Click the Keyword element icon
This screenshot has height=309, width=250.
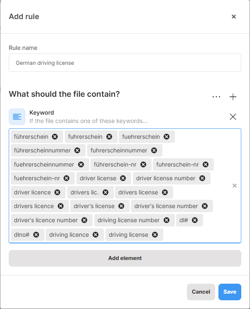pos(17,117)
